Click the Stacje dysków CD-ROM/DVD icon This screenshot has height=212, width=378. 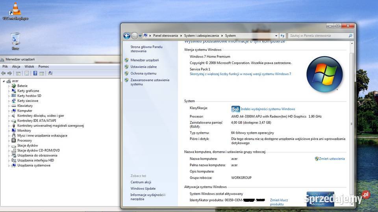click(x=14, y=150)
